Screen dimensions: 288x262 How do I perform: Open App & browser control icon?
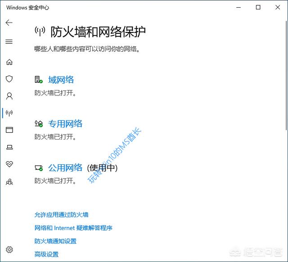(x=9, y=130)
